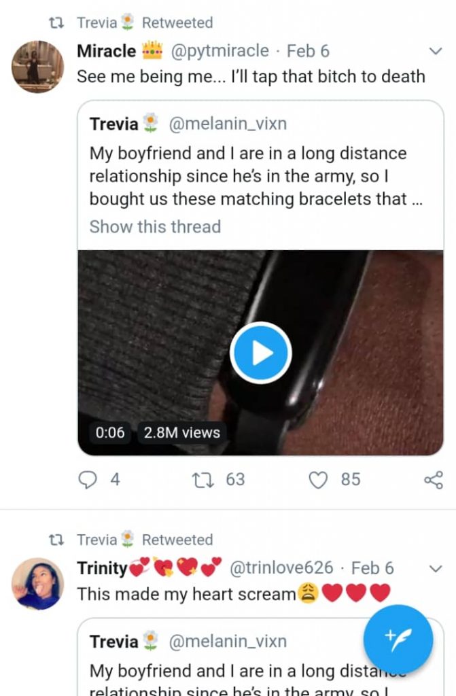Click the 2.8M views counter on video
Viewport: 456px width, 696px height.
point(181,432)
